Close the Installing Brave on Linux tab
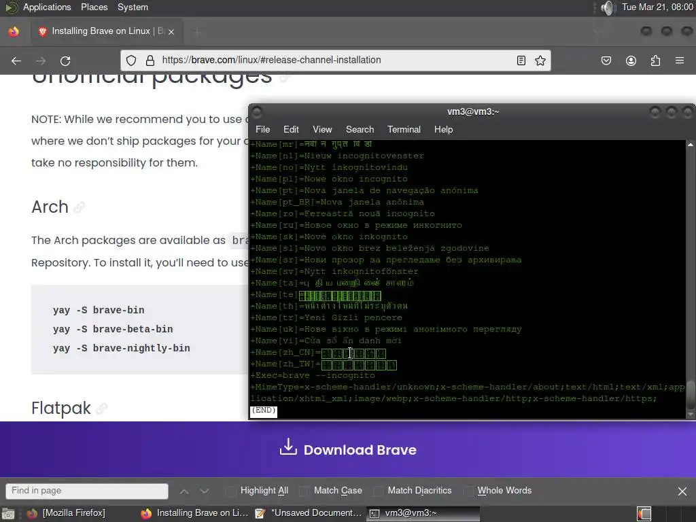This screenshot has height=522, width=696. [x=171, y=31]
